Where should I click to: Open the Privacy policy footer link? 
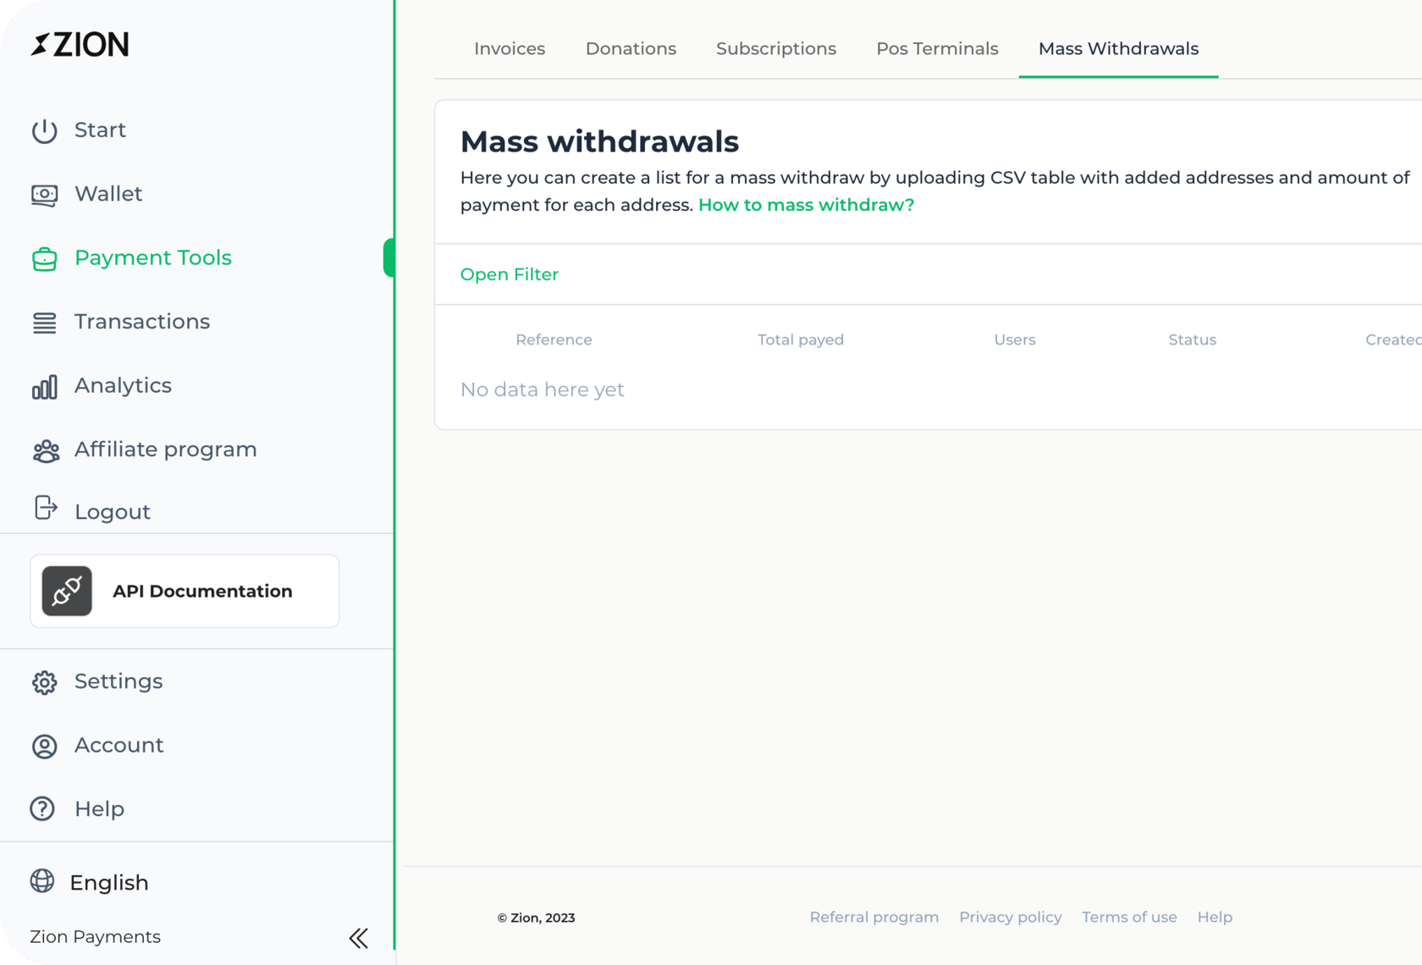click(1010, 917)
